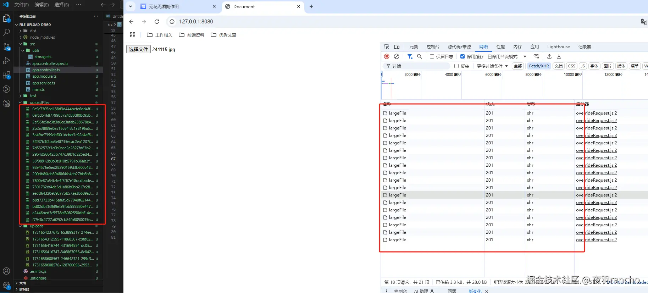The width and height of the screenshot is (648, 293).
Task: Open browser apps grid icon in bookmarks bar
Action: pyautogui.click(x=133, y=35)
